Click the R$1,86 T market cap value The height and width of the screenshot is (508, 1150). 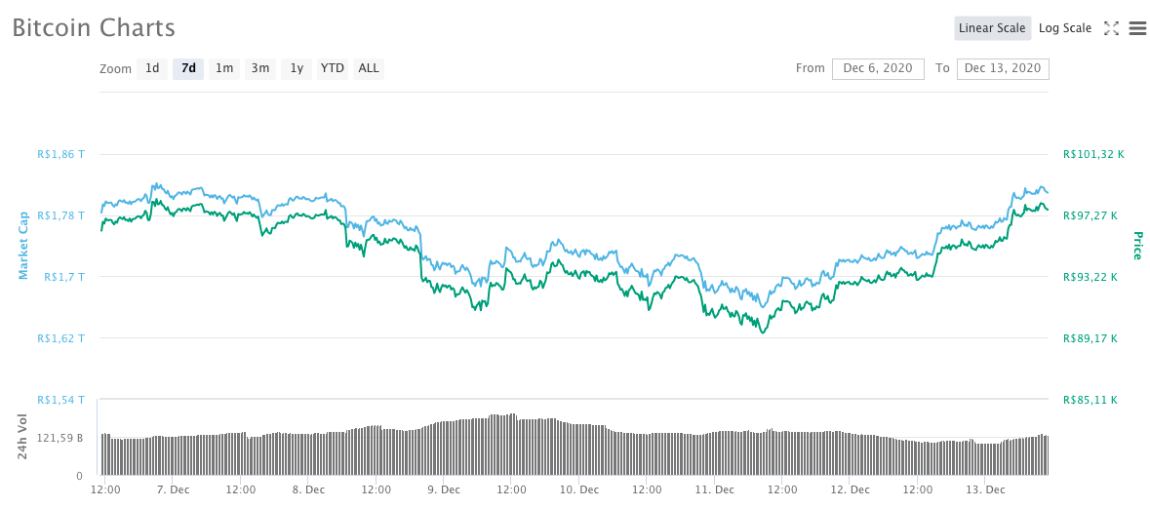click(x=60, y=155)
